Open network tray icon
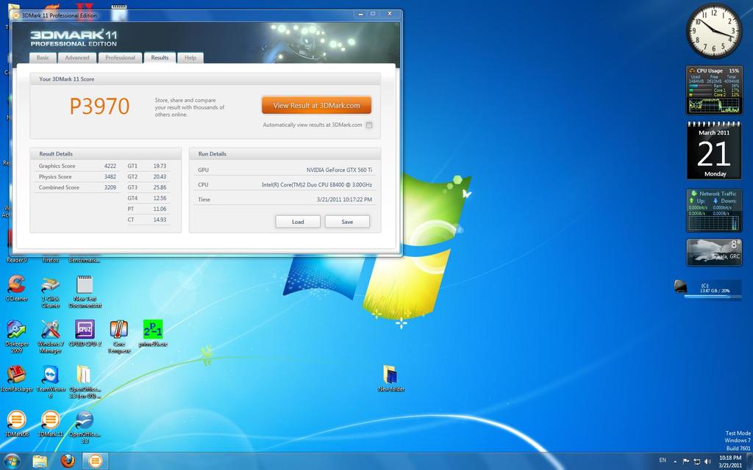The height and width of the screenshot is (470, 753). pos(697,461)
